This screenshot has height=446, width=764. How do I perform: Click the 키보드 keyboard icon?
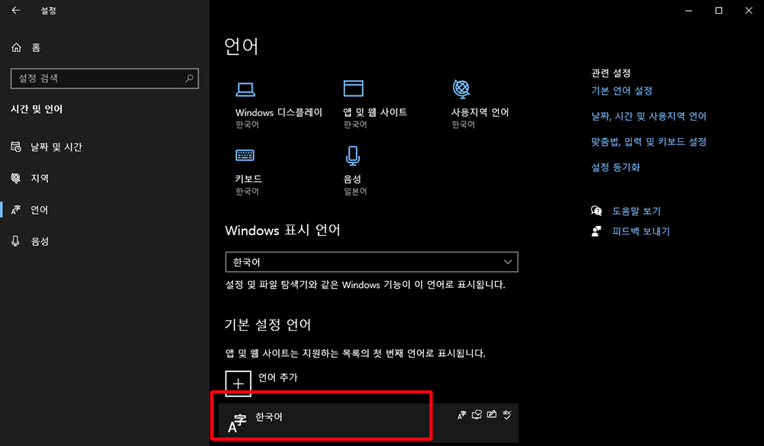point(244,155)
